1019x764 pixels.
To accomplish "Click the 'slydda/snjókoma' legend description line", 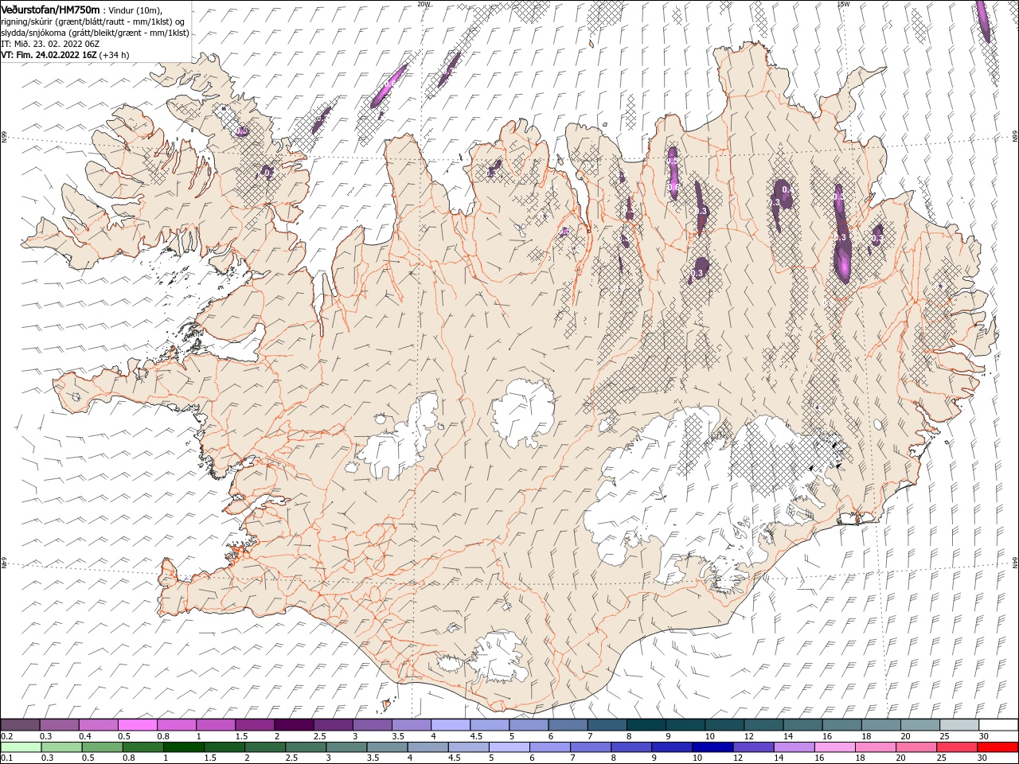I will 93,33.
